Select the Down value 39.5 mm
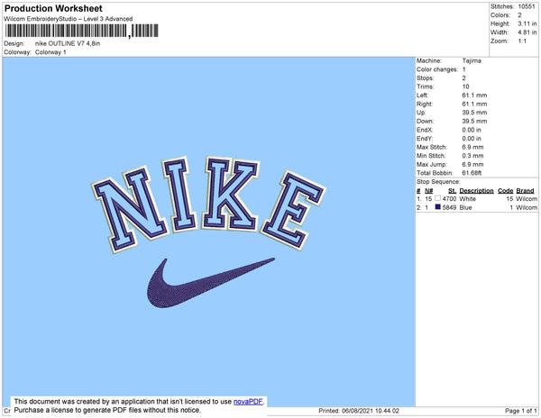541x418 pixels. (475, 121)
